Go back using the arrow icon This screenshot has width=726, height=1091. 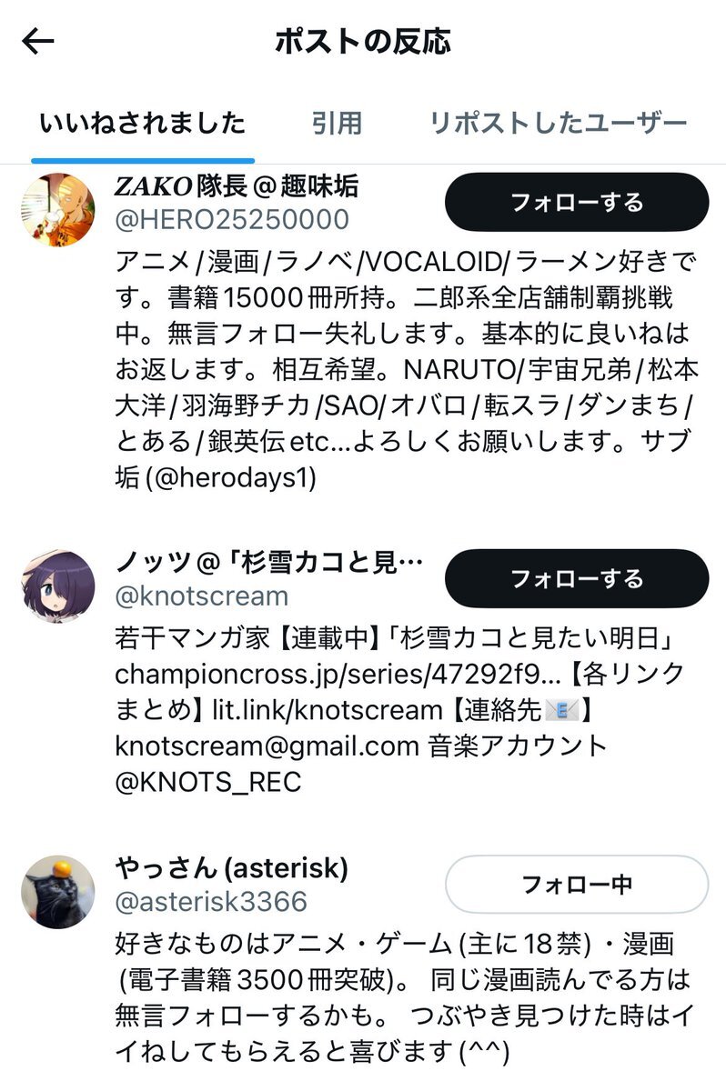(38, 41)
